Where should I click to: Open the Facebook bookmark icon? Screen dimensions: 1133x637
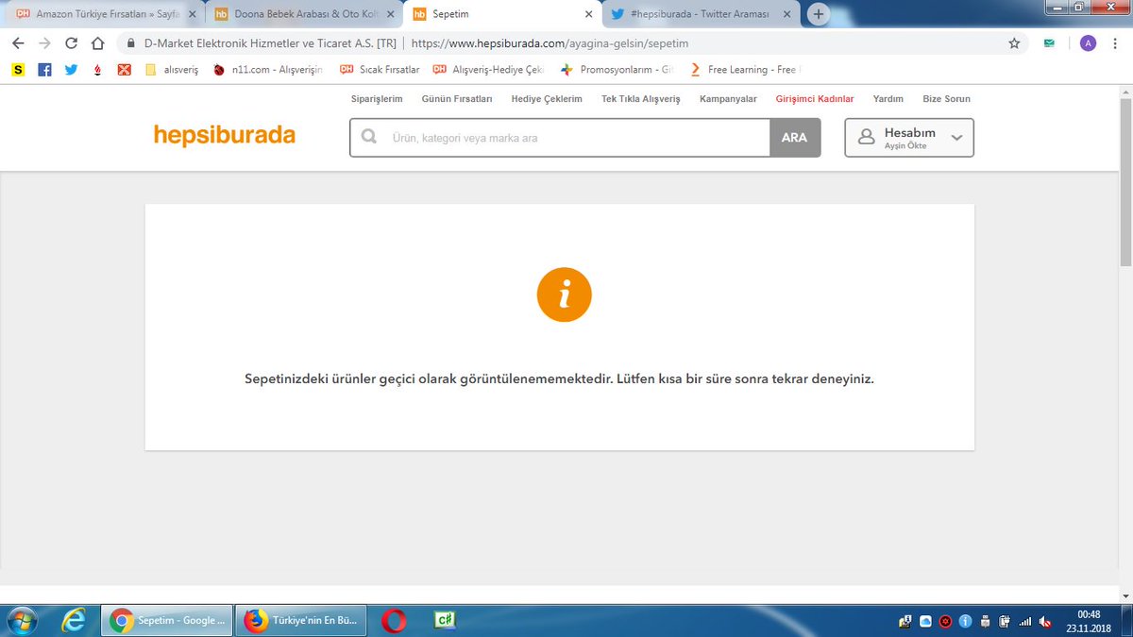coord(44,70)
